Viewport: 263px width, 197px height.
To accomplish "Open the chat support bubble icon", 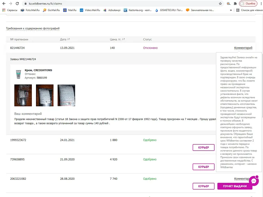I will (254, 181).
